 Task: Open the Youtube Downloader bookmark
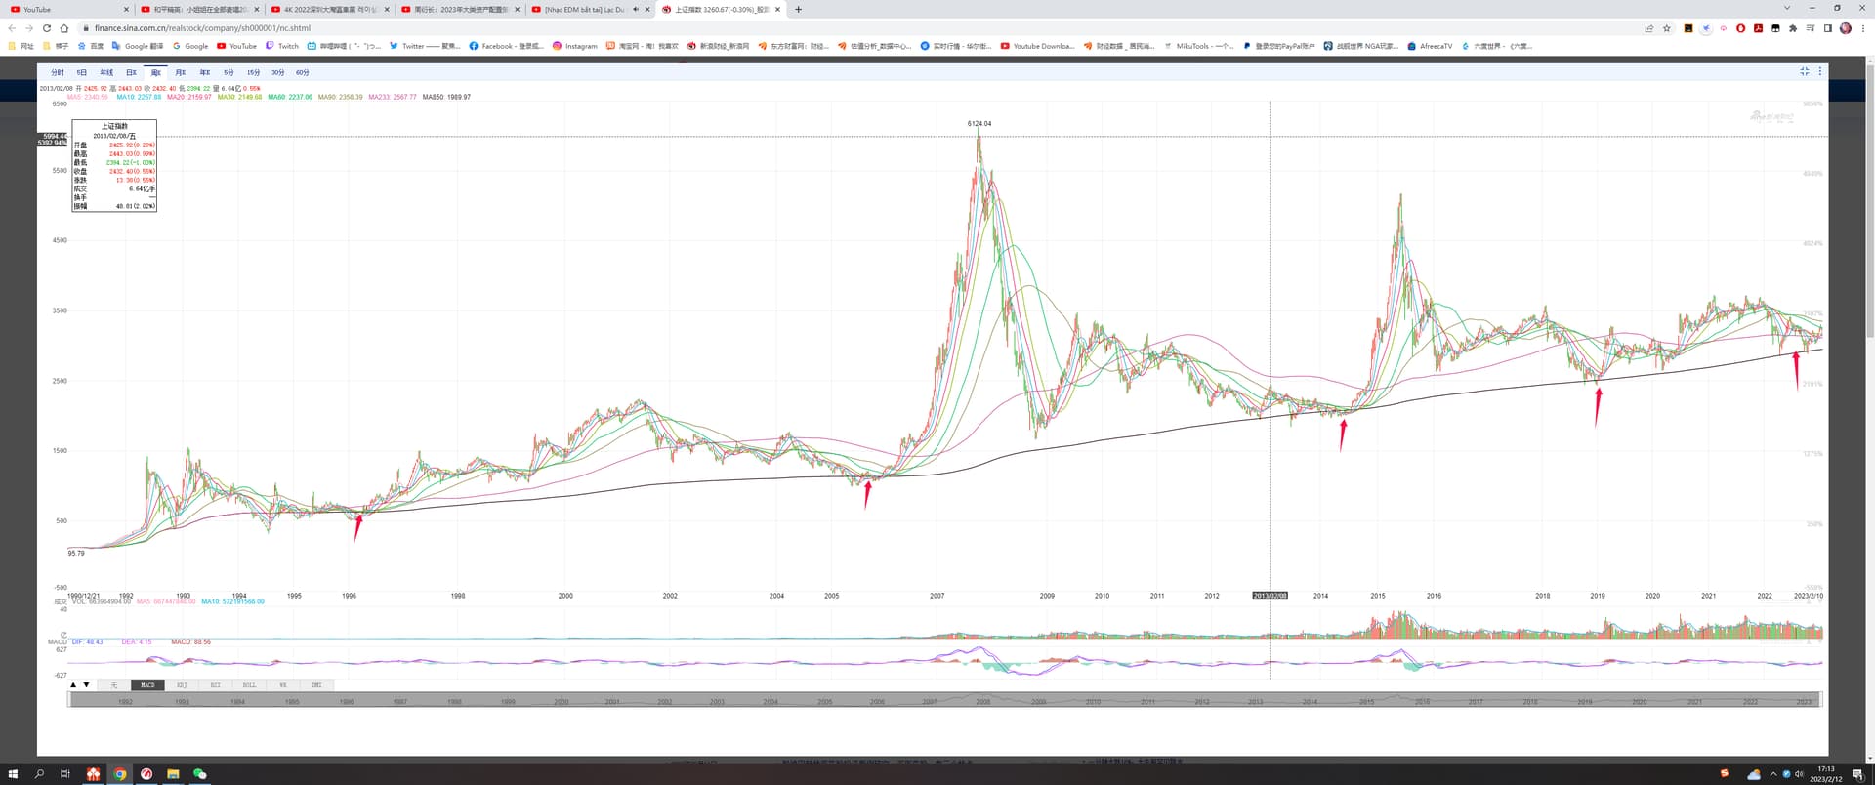pos(1037,46)
